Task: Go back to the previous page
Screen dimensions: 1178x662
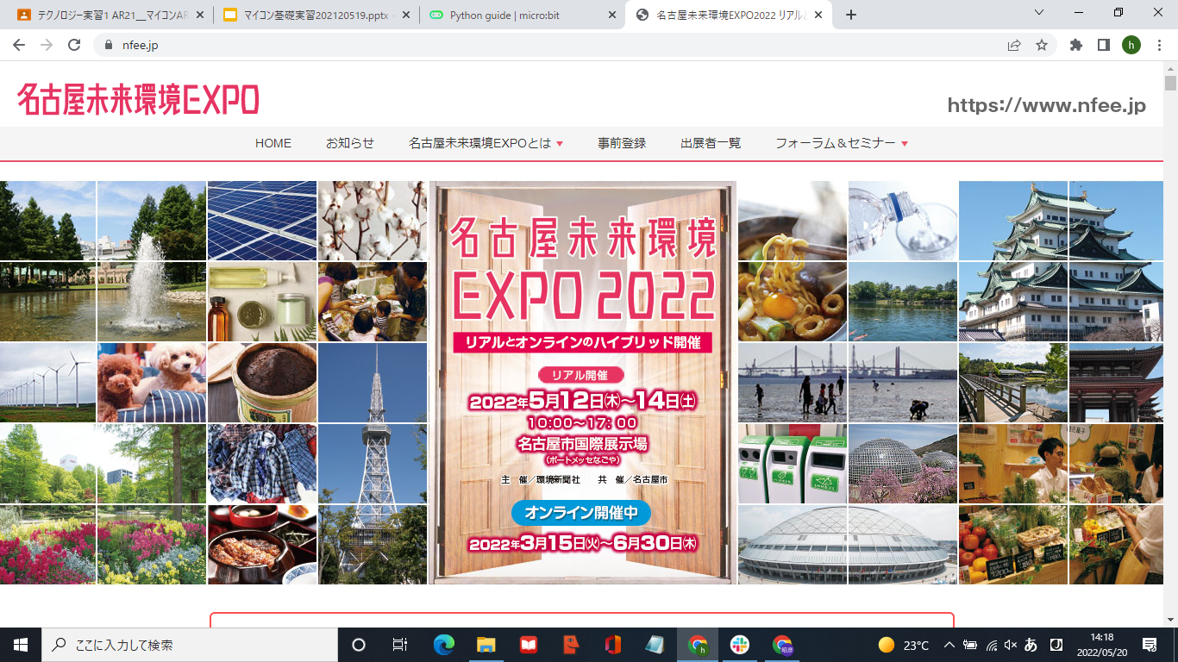Action: (19, 45)
